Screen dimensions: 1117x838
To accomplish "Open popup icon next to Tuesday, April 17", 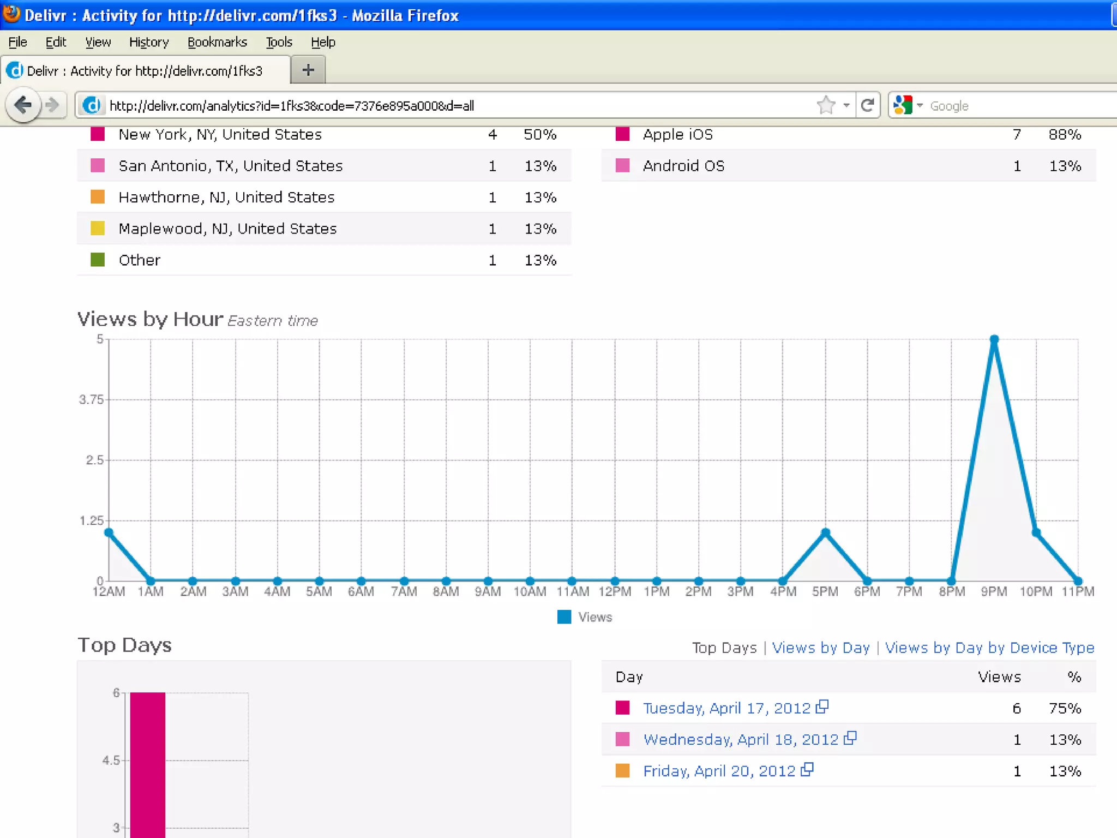I will coord(822,707).
